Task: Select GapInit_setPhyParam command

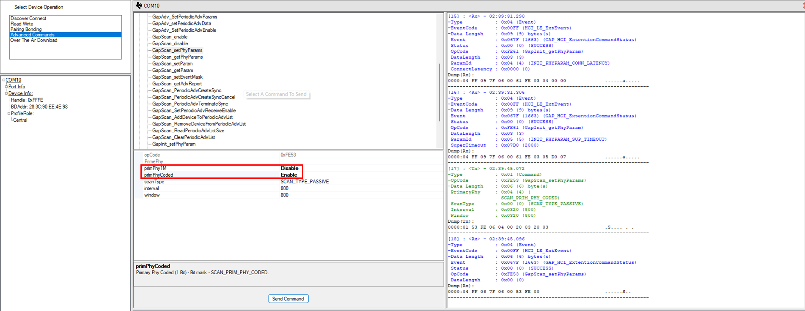Action: [174, 145]
